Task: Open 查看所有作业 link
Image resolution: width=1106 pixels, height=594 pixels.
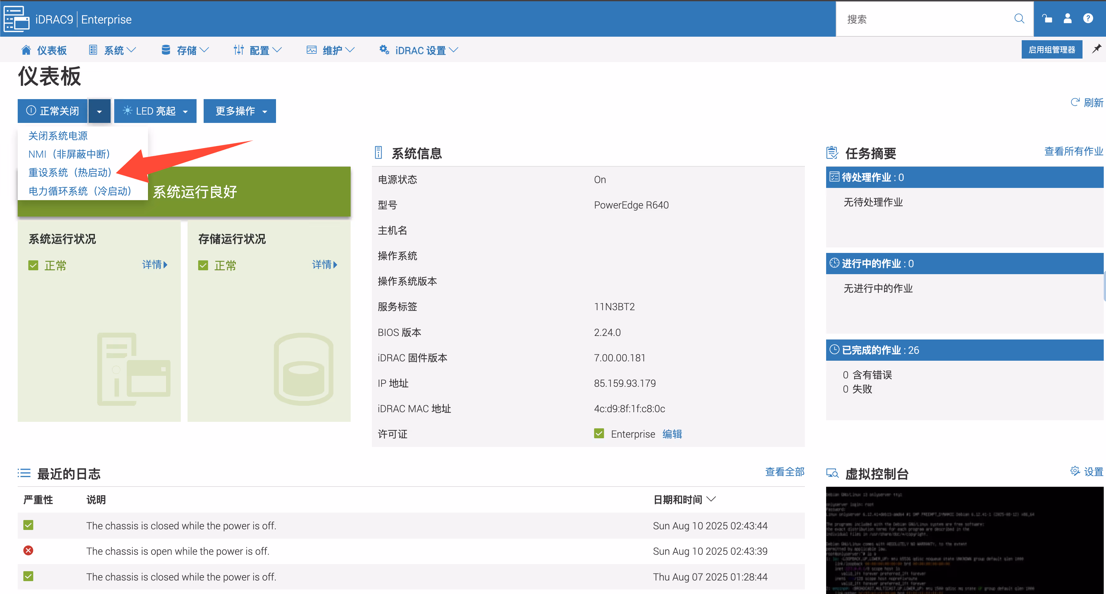Action: (1074, 151)
